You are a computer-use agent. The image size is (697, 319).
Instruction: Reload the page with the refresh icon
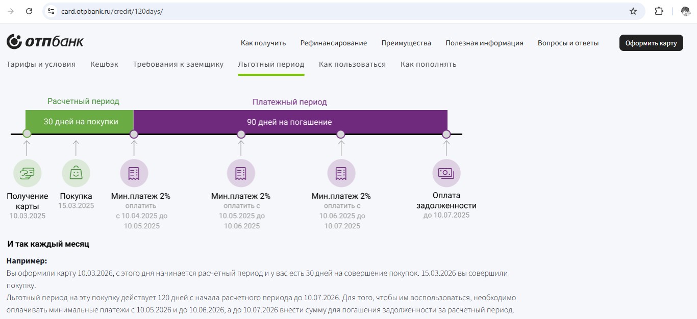click(29, 11)
